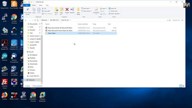Select New Documento de Microsoft Word file
Screen dimensions: 192x108
coord(81,28)
